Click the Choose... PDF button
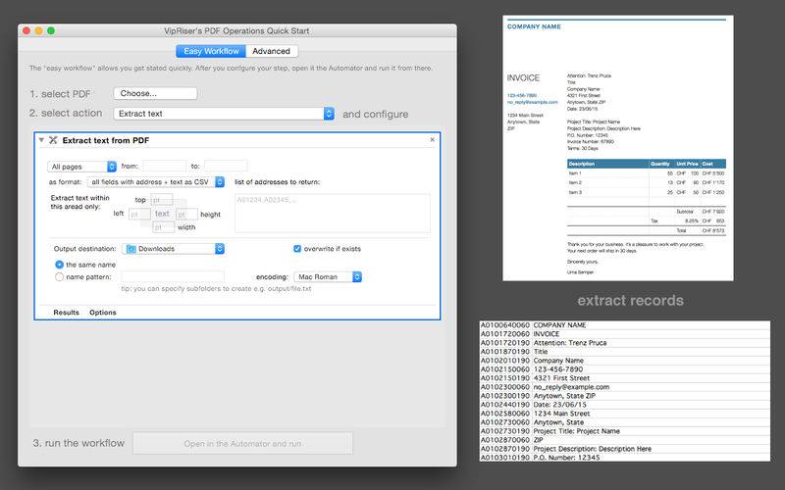 click(x=155, y=93)
